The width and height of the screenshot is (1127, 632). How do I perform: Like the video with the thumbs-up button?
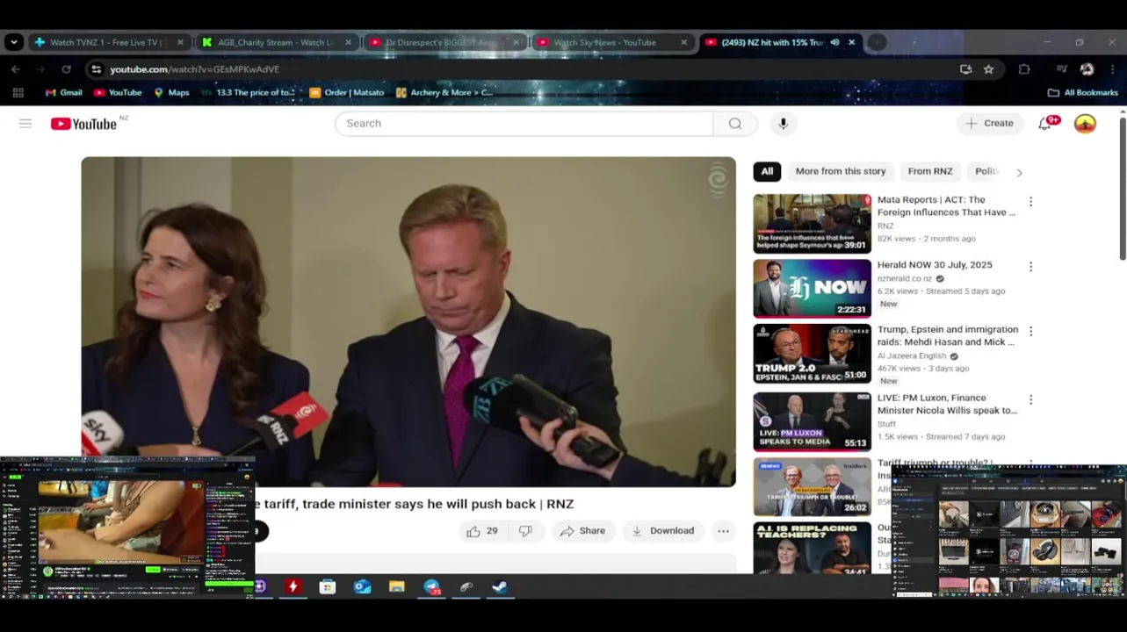tap(482, 531)
